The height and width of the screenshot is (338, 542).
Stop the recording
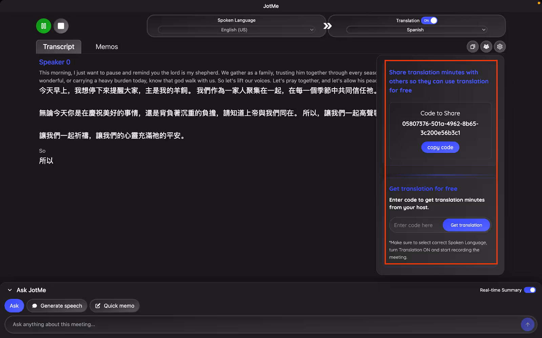(x=61, y=26)
